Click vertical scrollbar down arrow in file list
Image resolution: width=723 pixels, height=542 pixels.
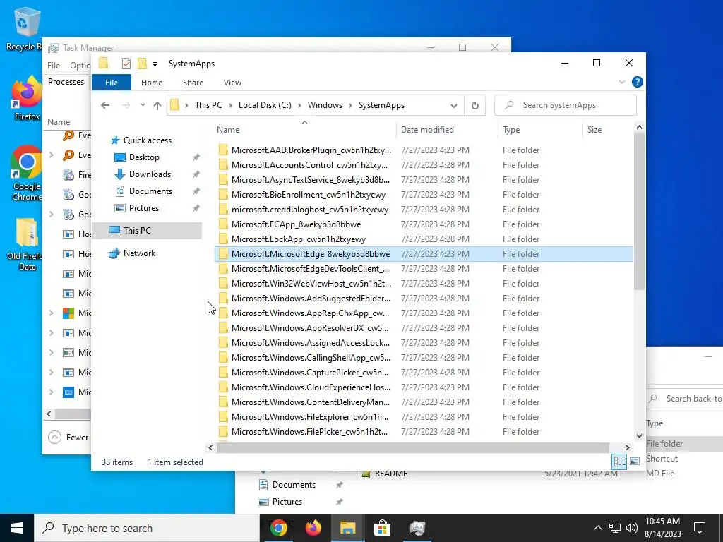639,435
